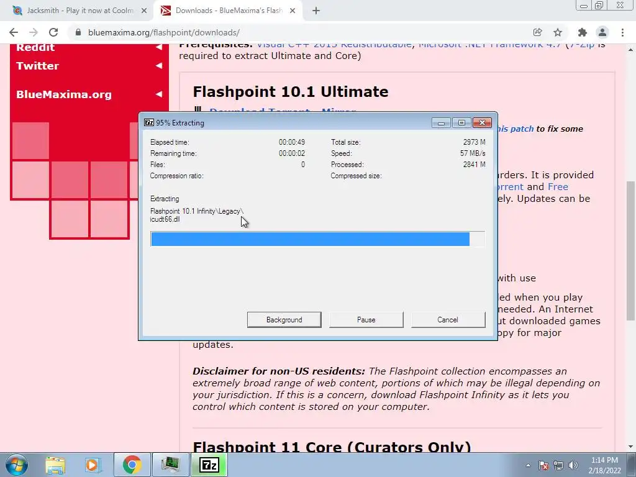Click the network tray icon
The height and width of the screenshot is (477, 636).
click(558, 465)
